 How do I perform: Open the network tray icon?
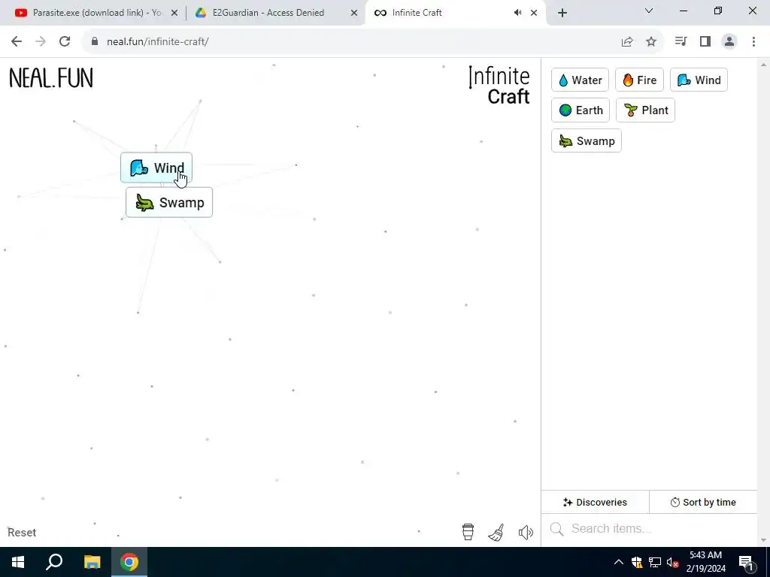pyautogui.click(x=655, y=562)
